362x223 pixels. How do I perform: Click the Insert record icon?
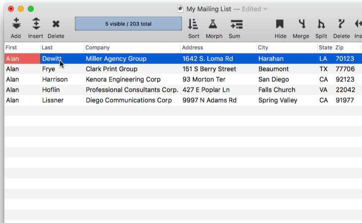36,23
